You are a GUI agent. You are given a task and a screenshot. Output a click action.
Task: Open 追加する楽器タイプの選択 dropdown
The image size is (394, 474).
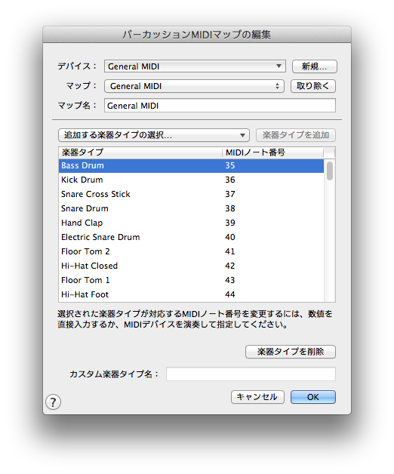pos(154,135)
